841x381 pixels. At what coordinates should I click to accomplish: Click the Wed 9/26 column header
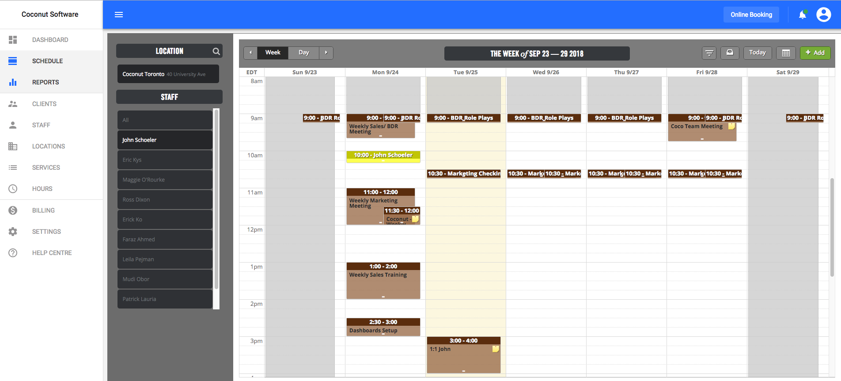546,72
